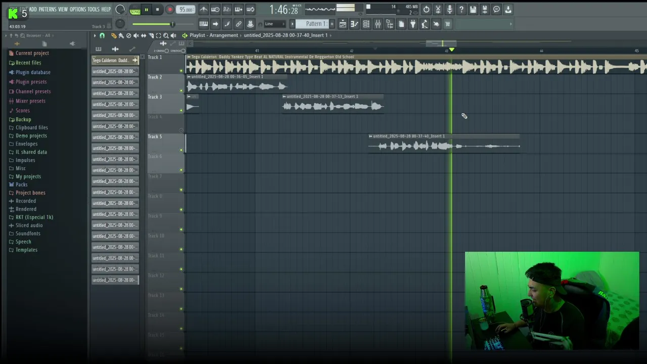647x364 pixels.
Task: Open the Pattern 1 selector
Action: [312, 24]
